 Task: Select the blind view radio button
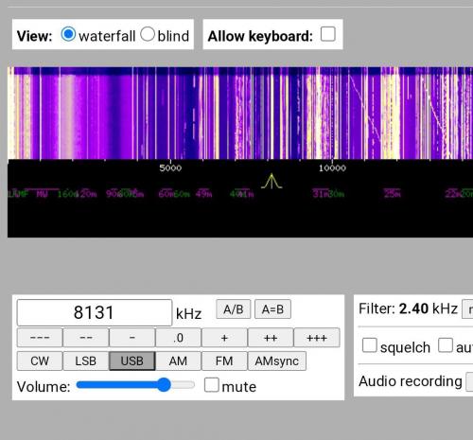[148, 34]
